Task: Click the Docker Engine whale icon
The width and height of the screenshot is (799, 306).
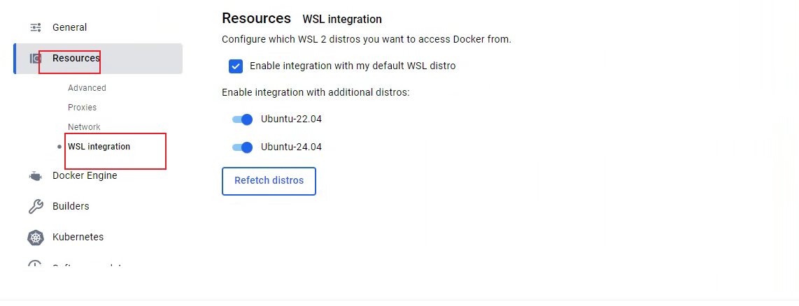Action: tap(36, 176)
